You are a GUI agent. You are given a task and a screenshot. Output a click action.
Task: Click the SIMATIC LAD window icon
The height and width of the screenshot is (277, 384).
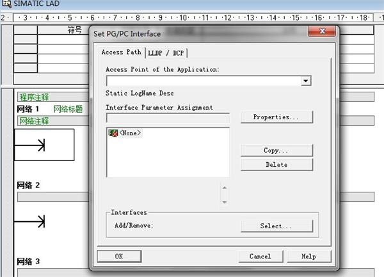tap(6, 3)
